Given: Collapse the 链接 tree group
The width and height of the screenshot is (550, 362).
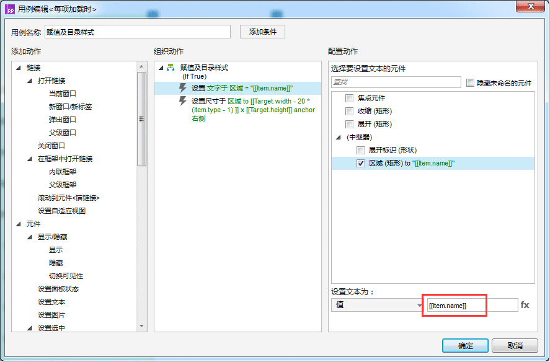Looking at the screenshot, I should pos(19,68).
